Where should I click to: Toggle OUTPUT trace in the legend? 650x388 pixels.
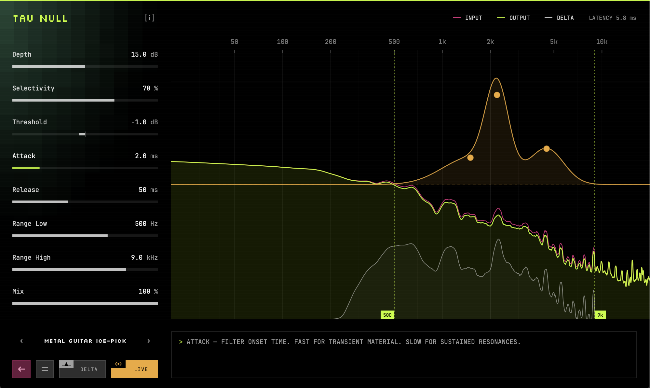click(x=513, y=18)
